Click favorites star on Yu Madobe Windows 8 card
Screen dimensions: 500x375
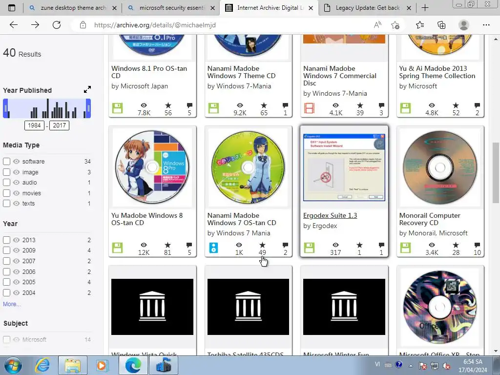click(168, 245)
